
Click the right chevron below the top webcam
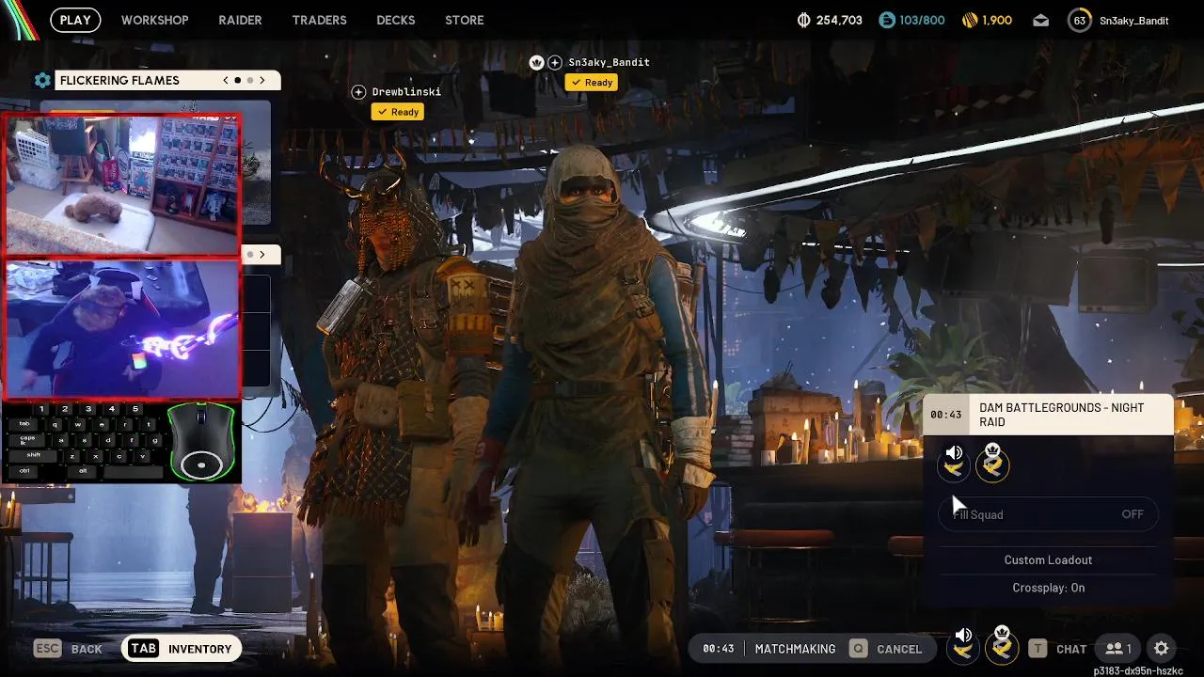[x=262, y=254]
